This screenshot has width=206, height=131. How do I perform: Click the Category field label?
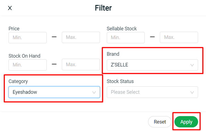click(18, 81)
